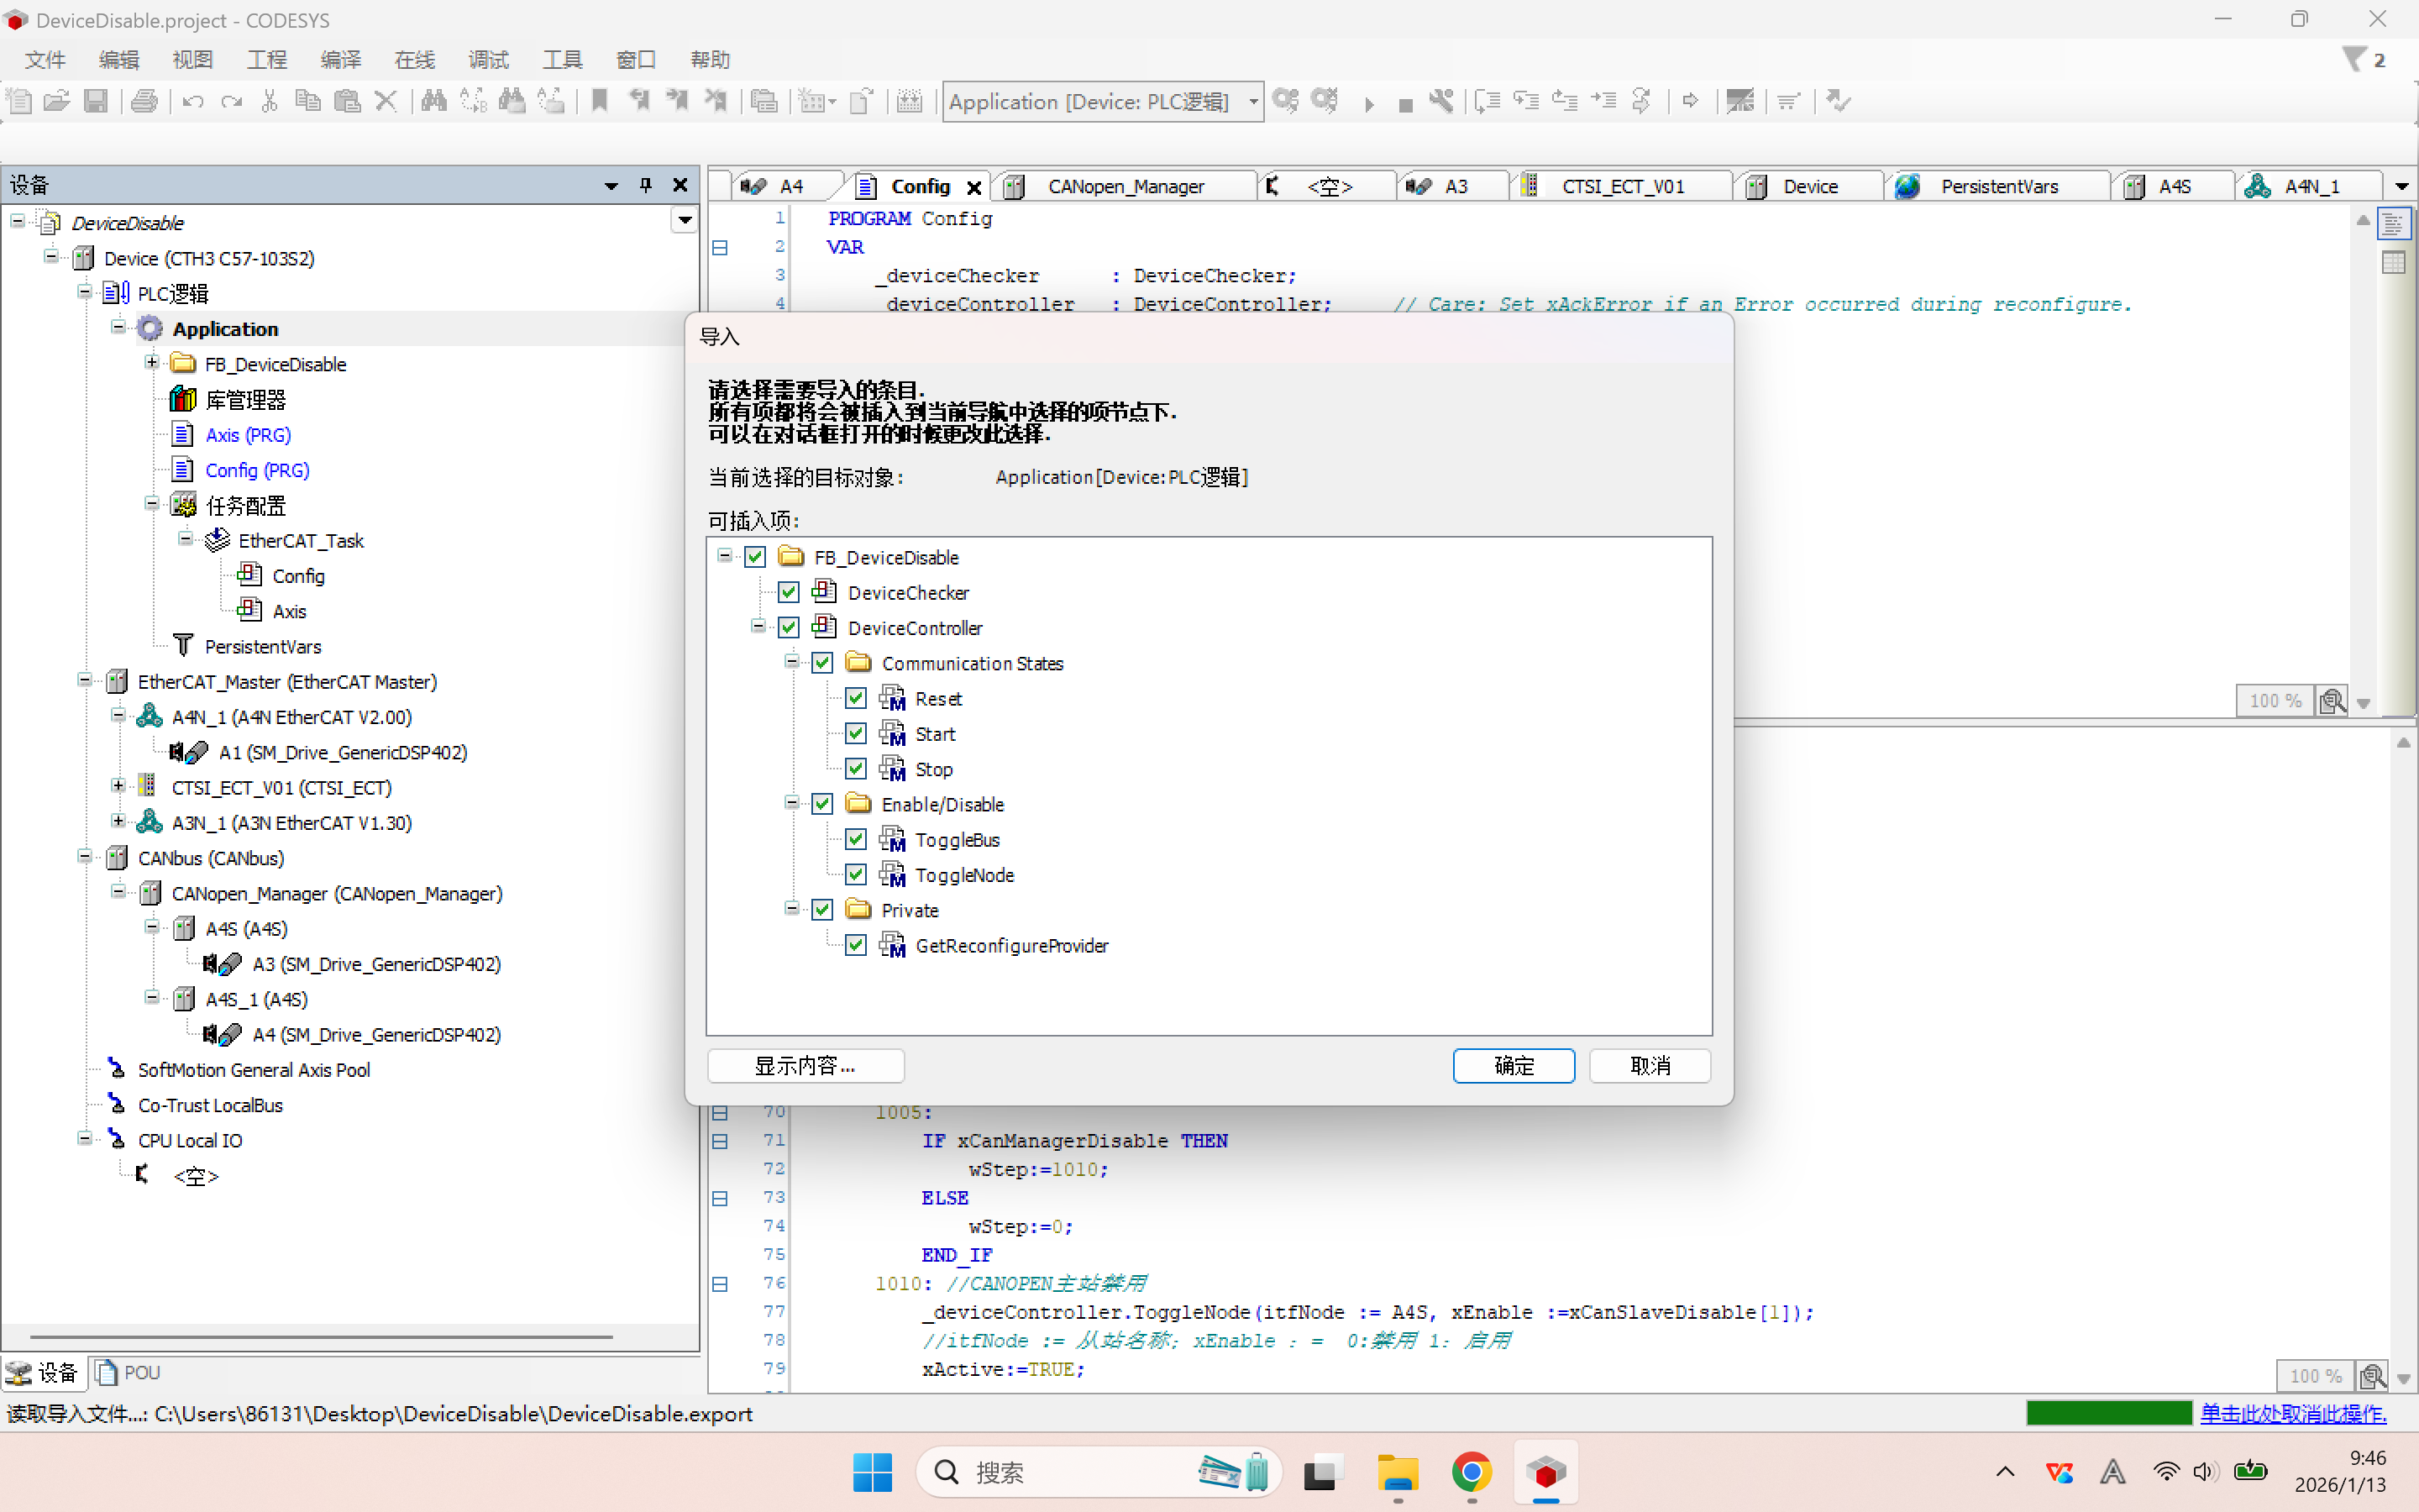Launch CODESYS from the Windows taskbar

coord(1545,1472)
